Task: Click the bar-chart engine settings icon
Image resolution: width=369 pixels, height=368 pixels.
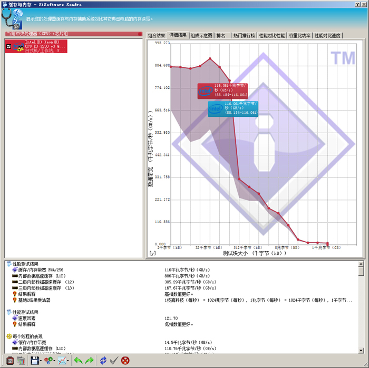Action: [x=21, y=360]
